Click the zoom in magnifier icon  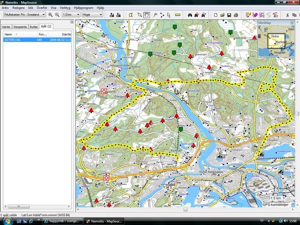click(x=50, y=15)
